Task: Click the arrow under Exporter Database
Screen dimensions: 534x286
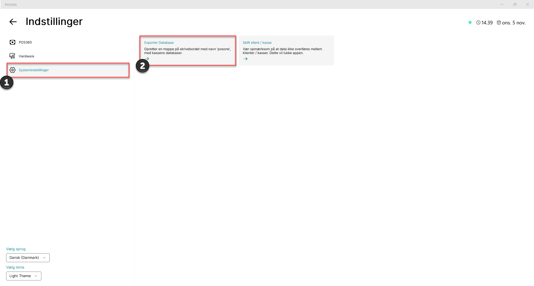Action: click(147, 59)
